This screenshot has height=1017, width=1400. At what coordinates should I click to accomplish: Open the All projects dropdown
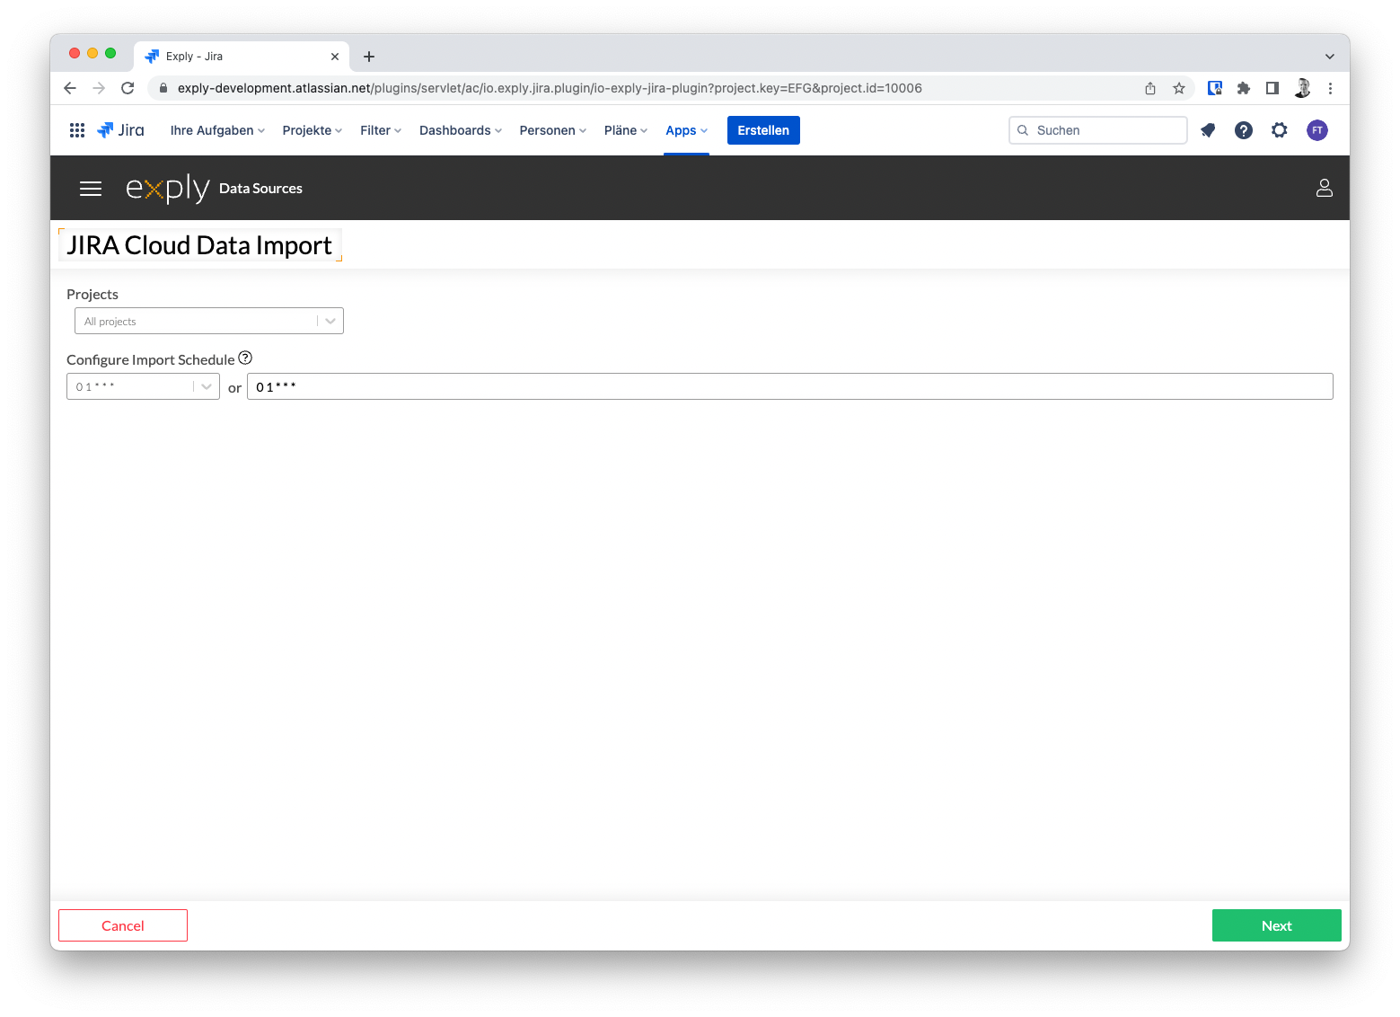click(x=209, y=321)
